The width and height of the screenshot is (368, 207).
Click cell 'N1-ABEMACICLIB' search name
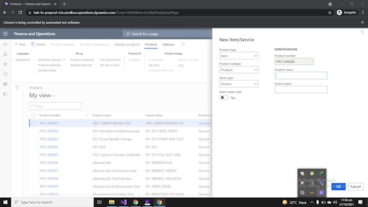tap(159, 163)
